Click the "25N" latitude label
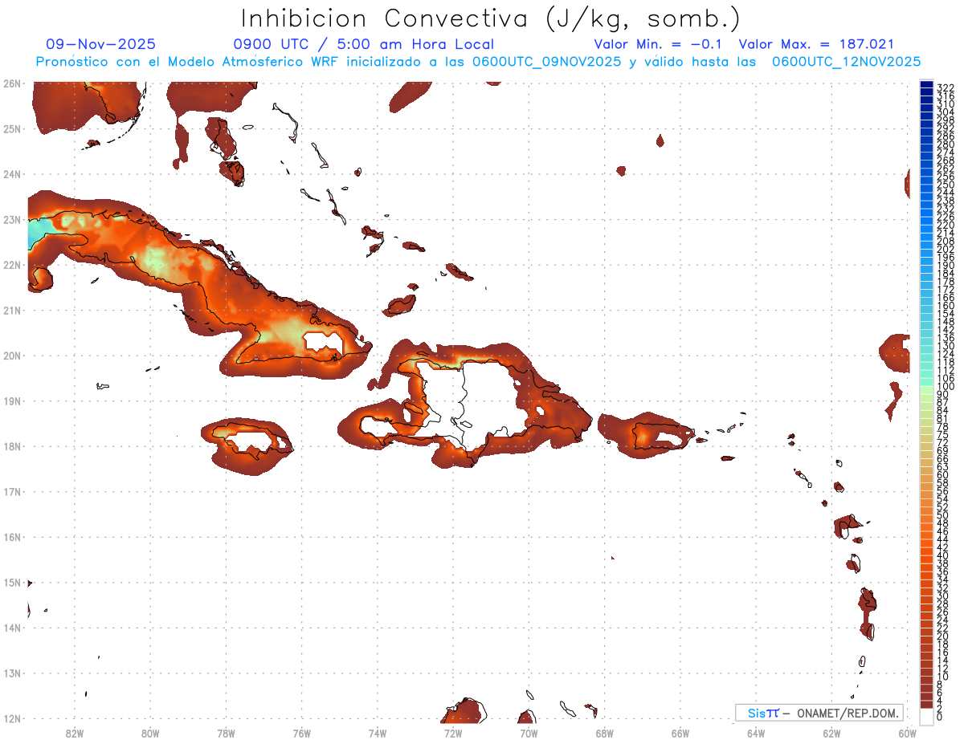964x744 pixels. [x=11, y=128]
